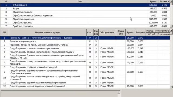Select the Обработка рукавов row
This screenshot has width=173, height=97.
(85, 23)
